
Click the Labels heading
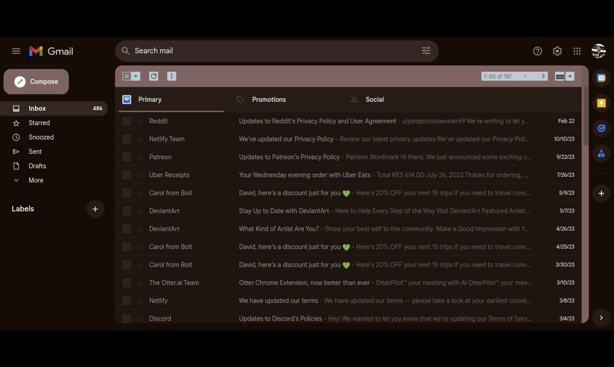pyautogui.click(x=23, y=209)
